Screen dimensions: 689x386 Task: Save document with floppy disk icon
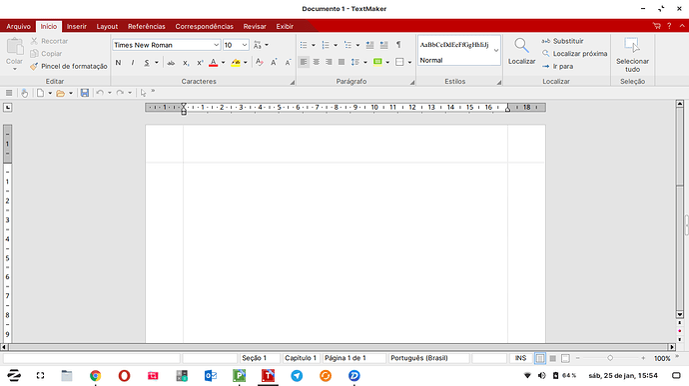click(x=85, y=93)
